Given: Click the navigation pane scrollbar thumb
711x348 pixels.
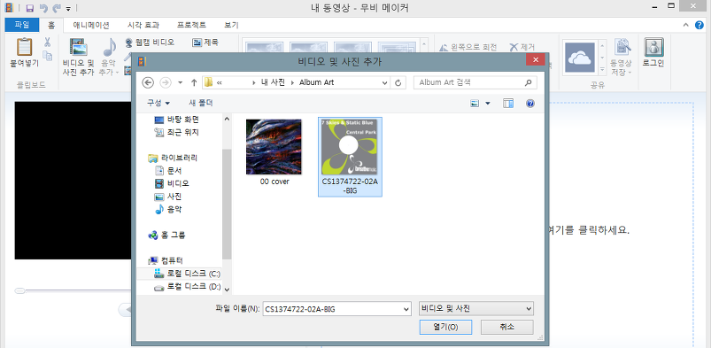Looking at the screenshot, I should point(227,204).
